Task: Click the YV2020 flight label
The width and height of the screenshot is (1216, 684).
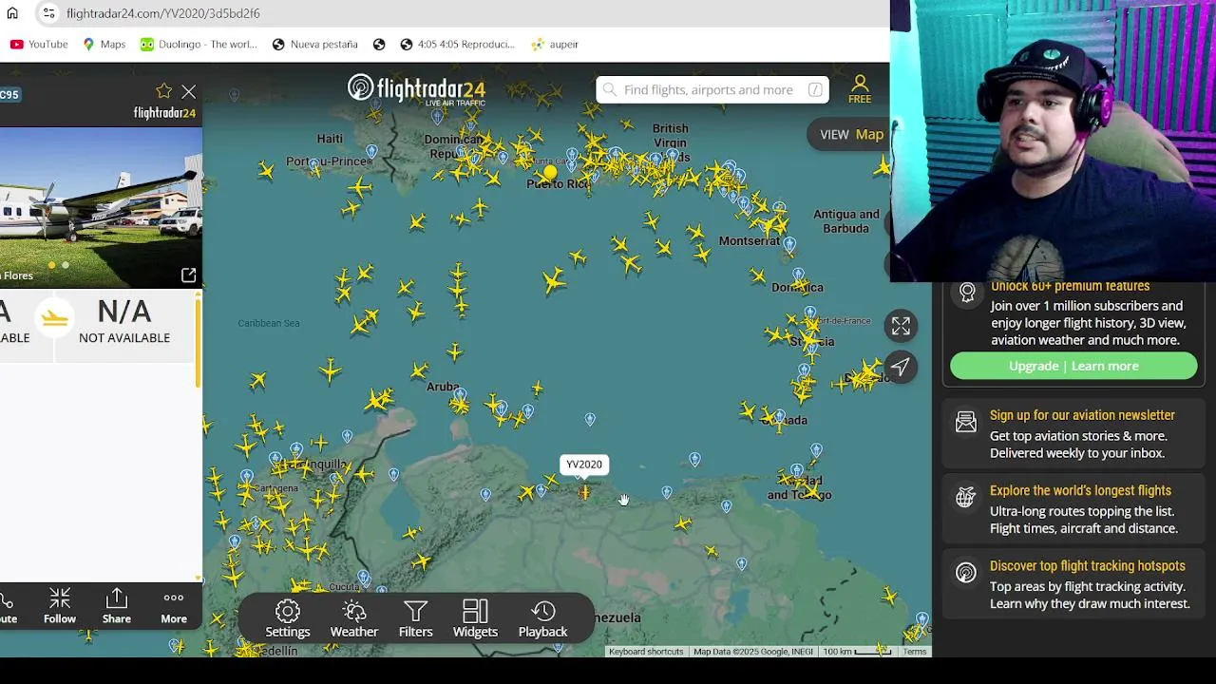Action: pyautogui.click(x=584, y=465)
